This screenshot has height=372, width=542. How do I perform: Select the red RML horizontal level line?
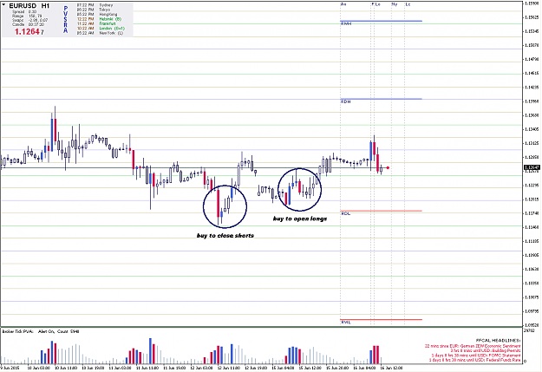pyautogui.click(x=382, y=319)
